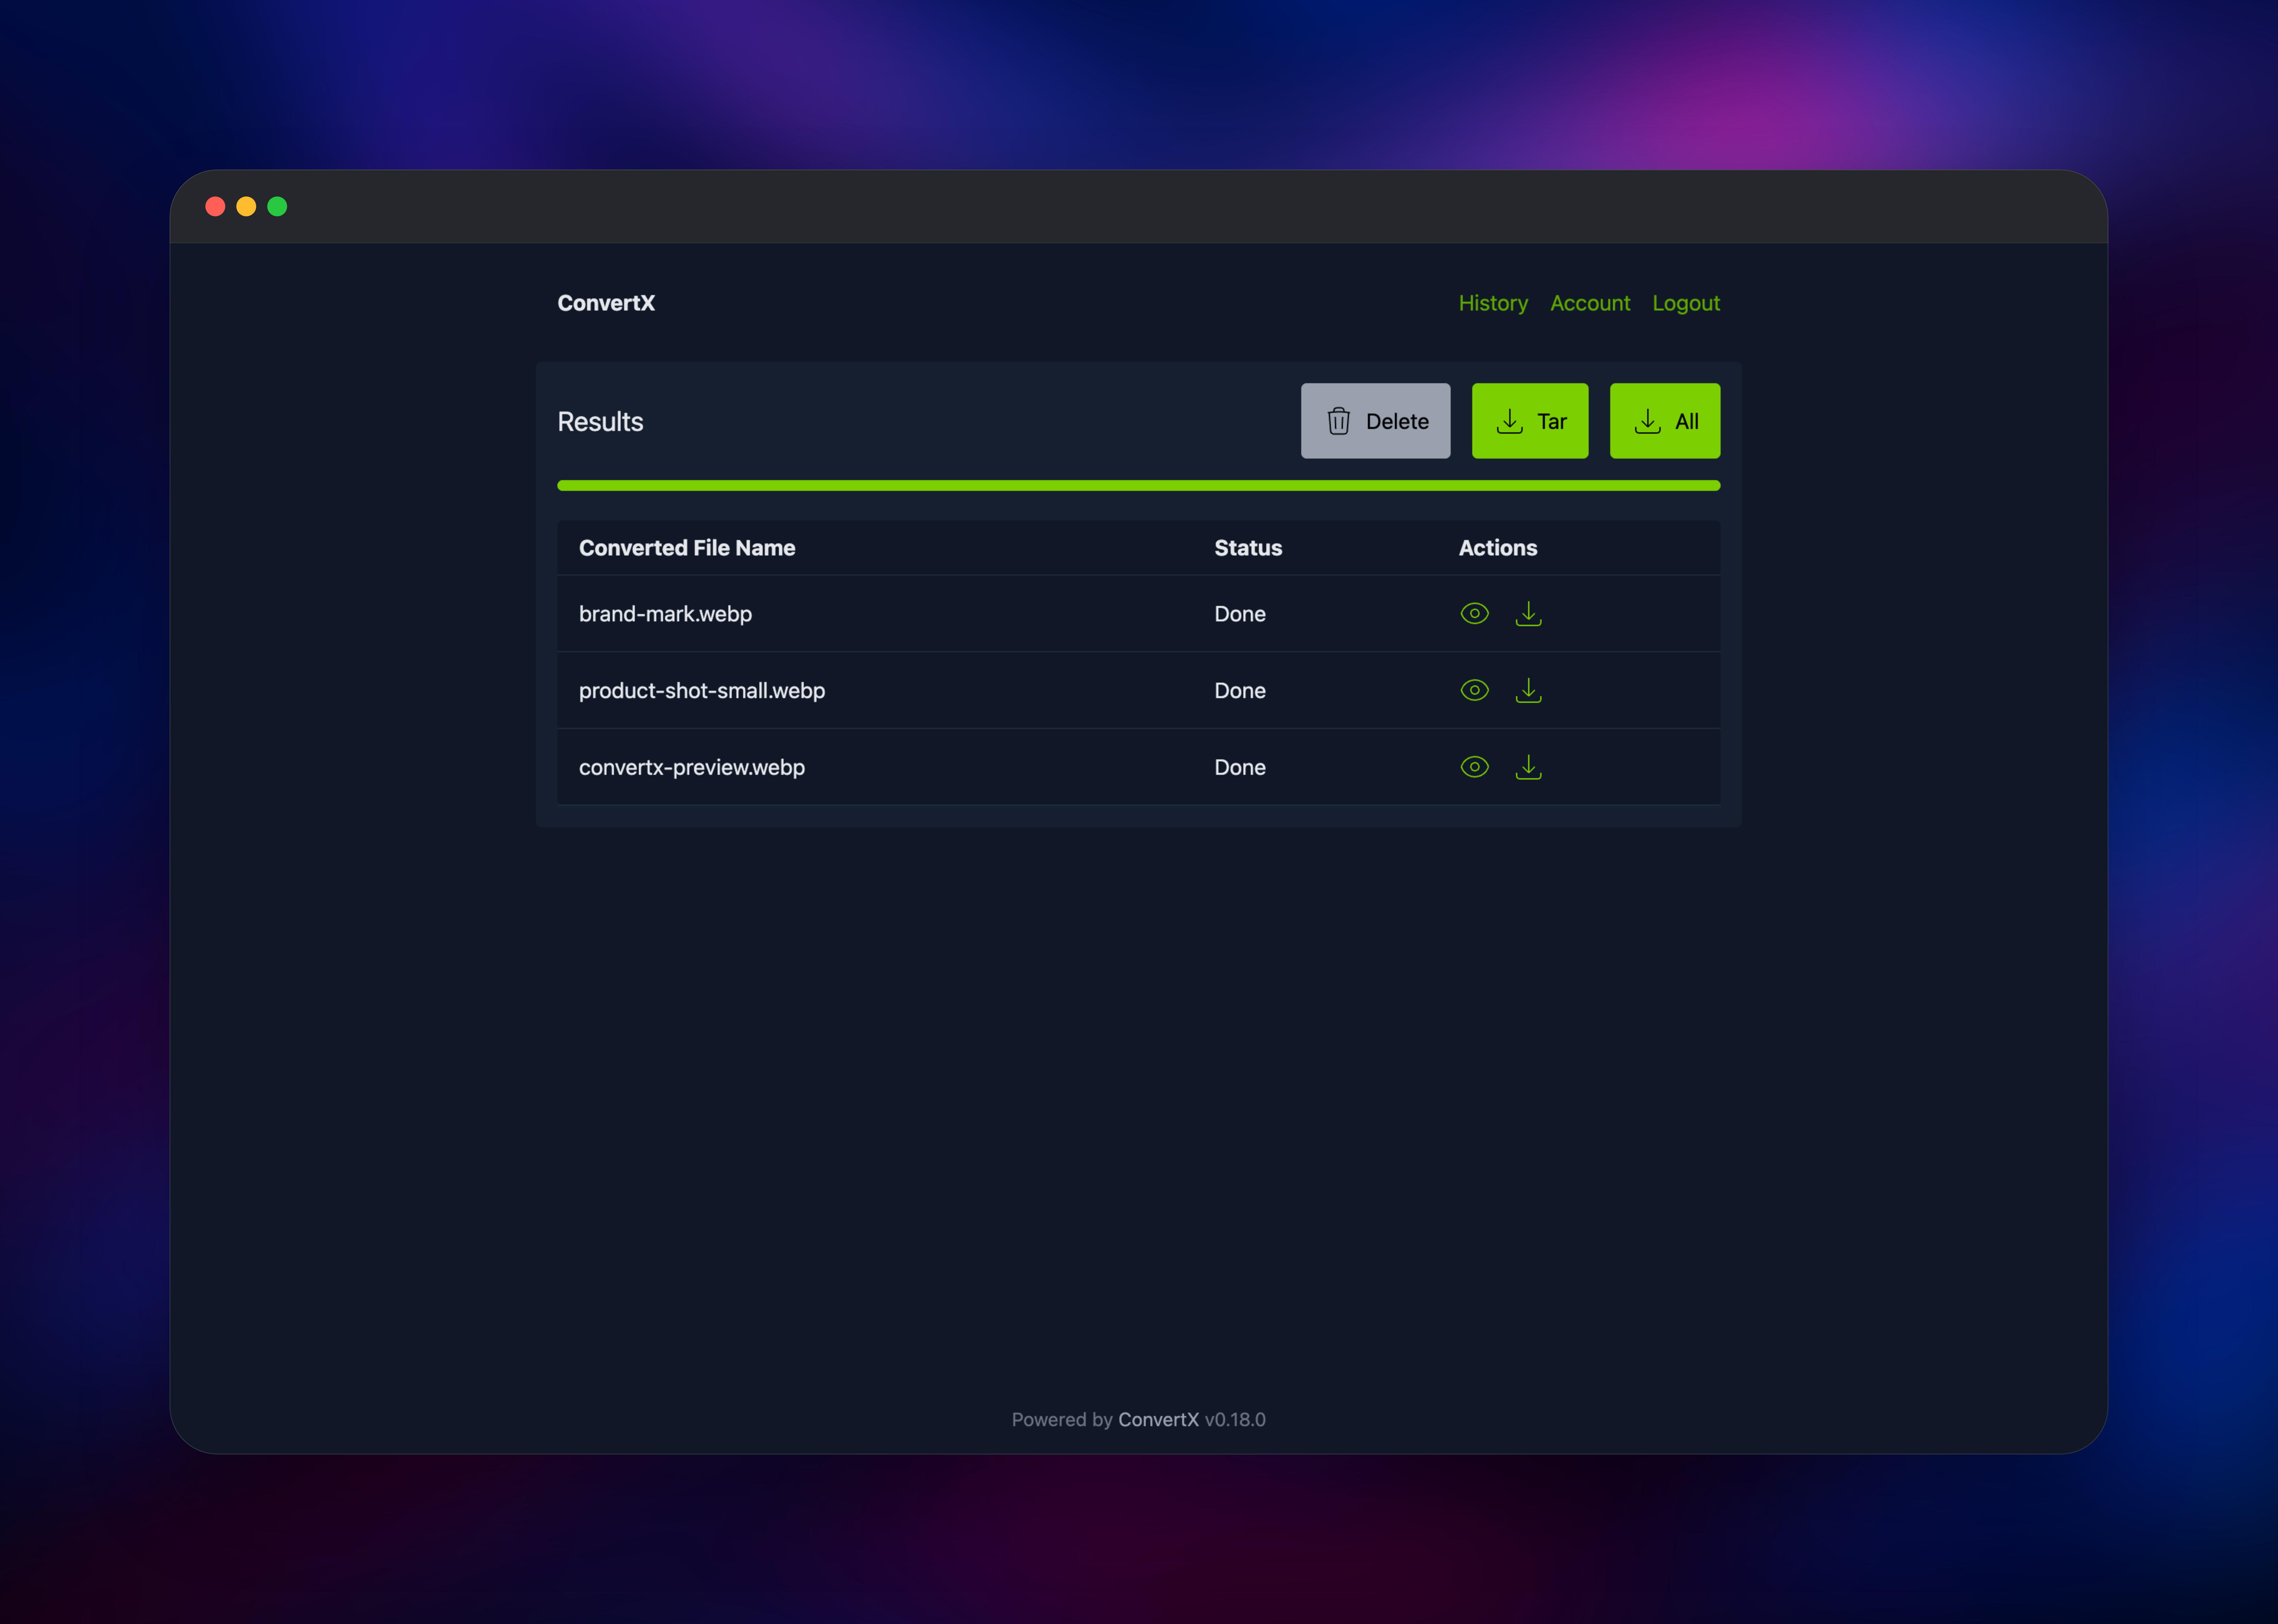Download All converted files
Viewport: 2278px width, 1624px height.
click(1665, 421)
